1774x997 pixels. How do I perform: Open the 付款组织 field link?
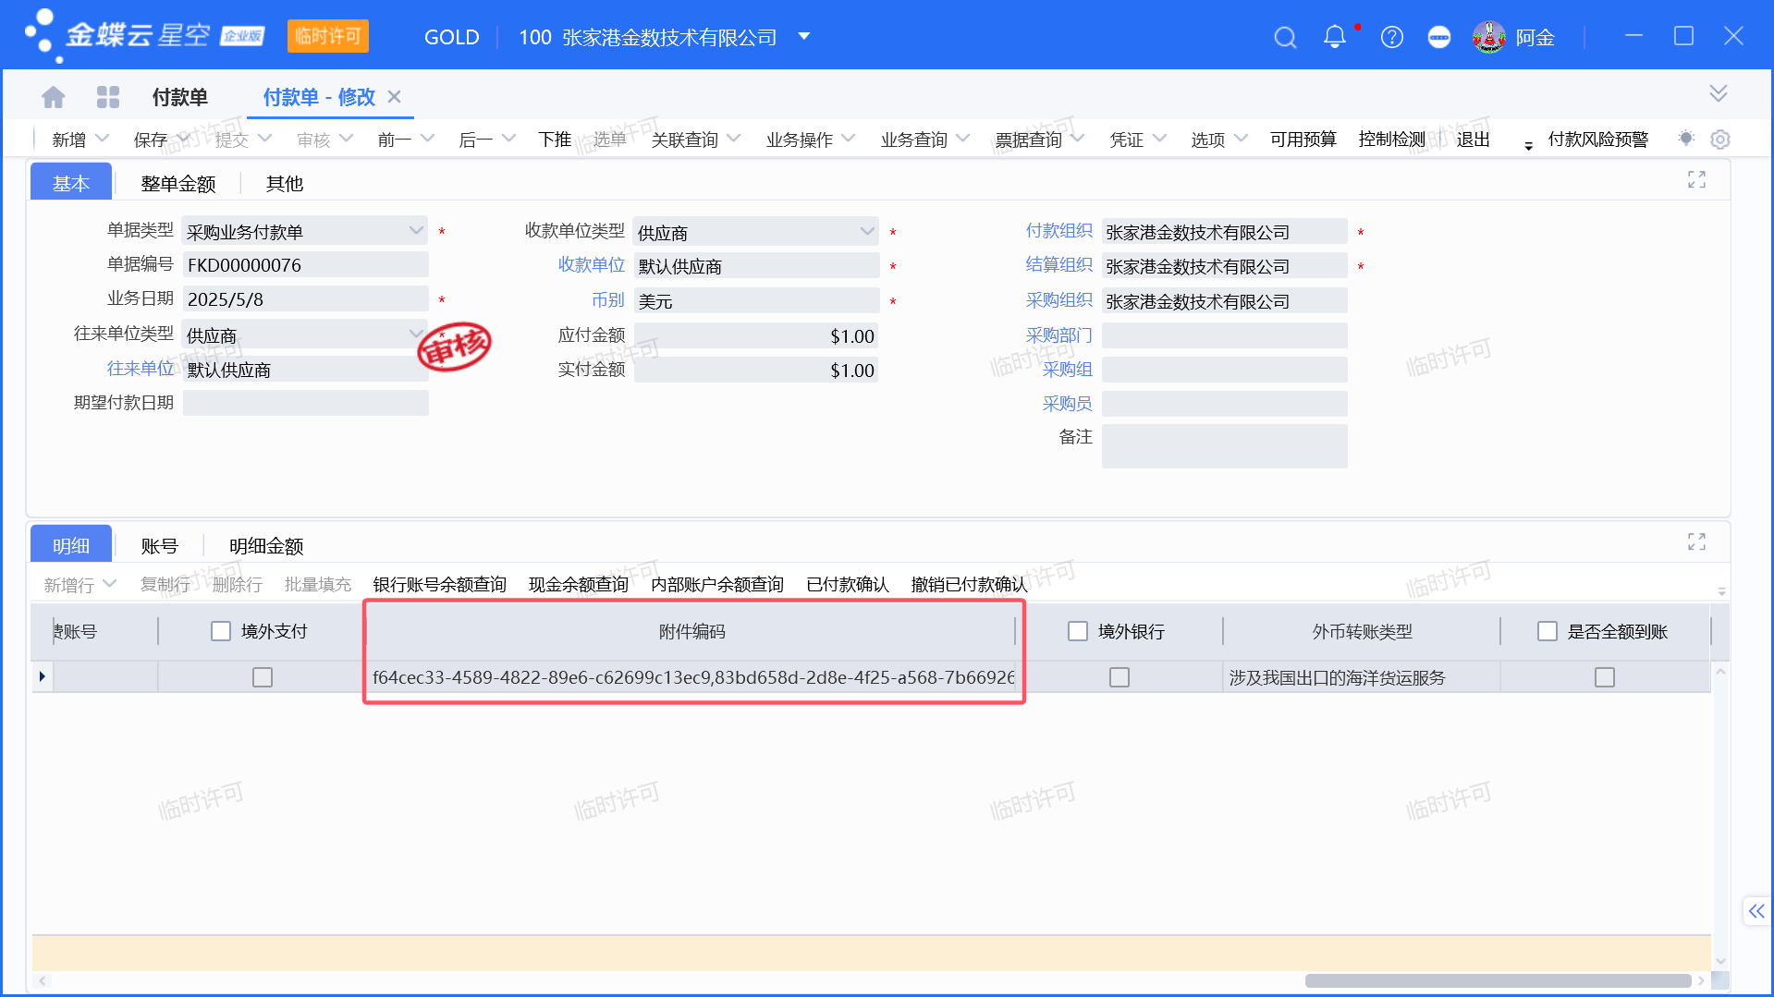point(1059,230)
